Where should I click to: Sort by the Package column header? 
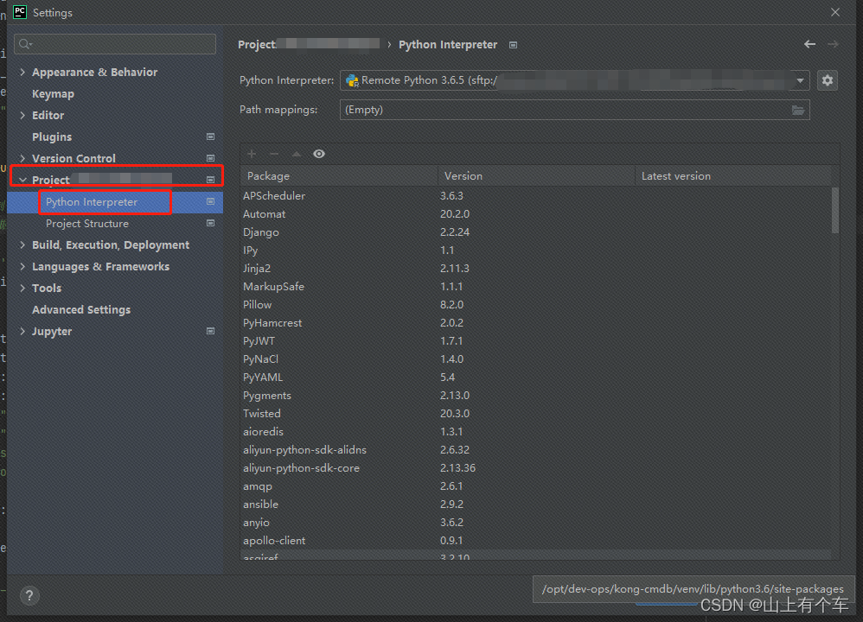(x=339, y=176)
